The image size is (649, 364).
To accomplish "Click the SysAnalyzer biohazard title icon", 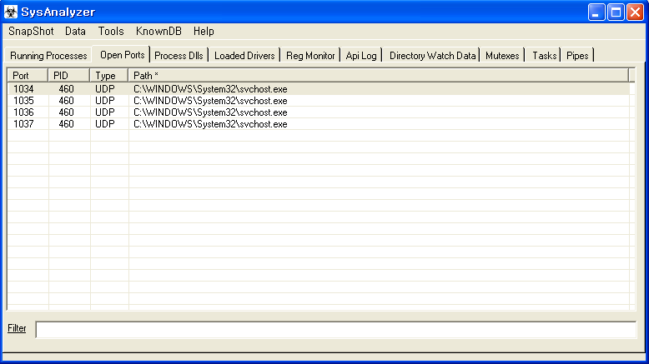I will coord(11,12).
